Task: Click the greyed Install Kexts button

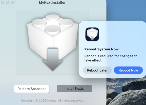Action: pos(74,89)
